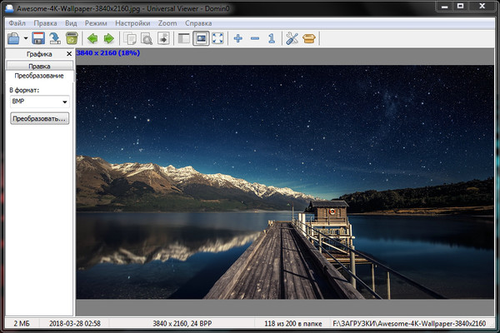Zoom in with the plus icon
Viewport: 500px width, 333px height.
238,38
